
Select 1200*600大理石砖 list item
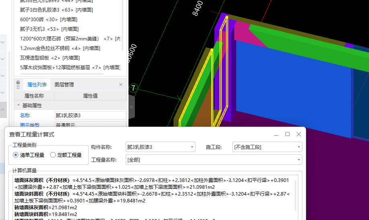(70, 39)
